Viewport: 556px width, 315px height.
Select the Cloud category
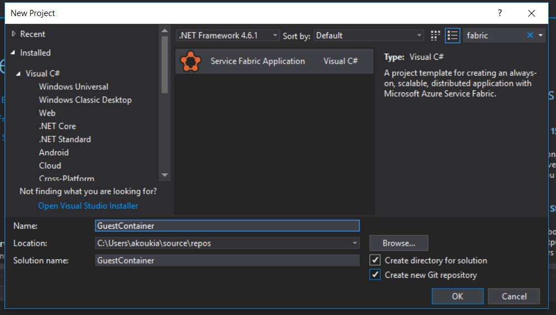coord(50,166)
